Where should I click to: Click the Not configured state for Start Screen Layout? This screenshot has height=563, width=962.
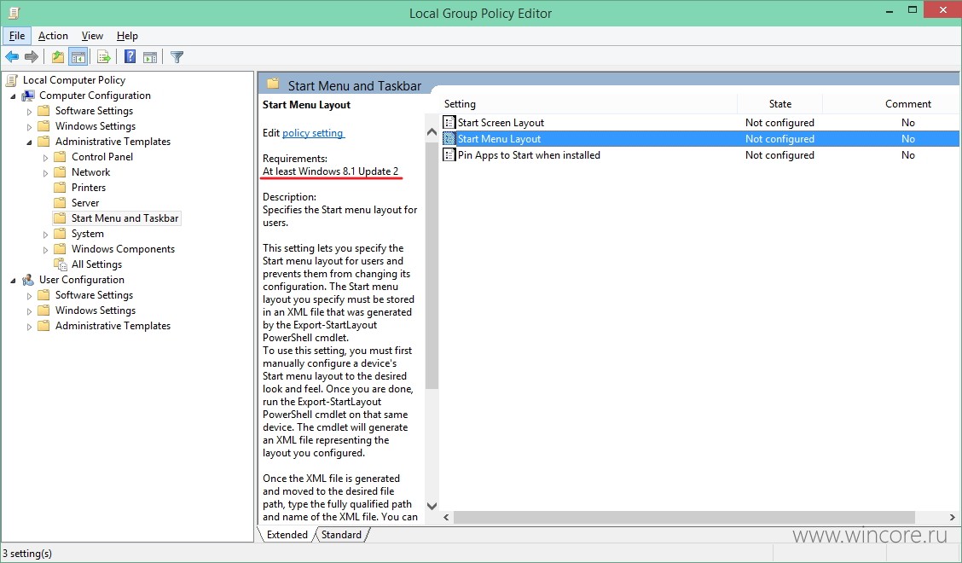[x=779, y=122]
